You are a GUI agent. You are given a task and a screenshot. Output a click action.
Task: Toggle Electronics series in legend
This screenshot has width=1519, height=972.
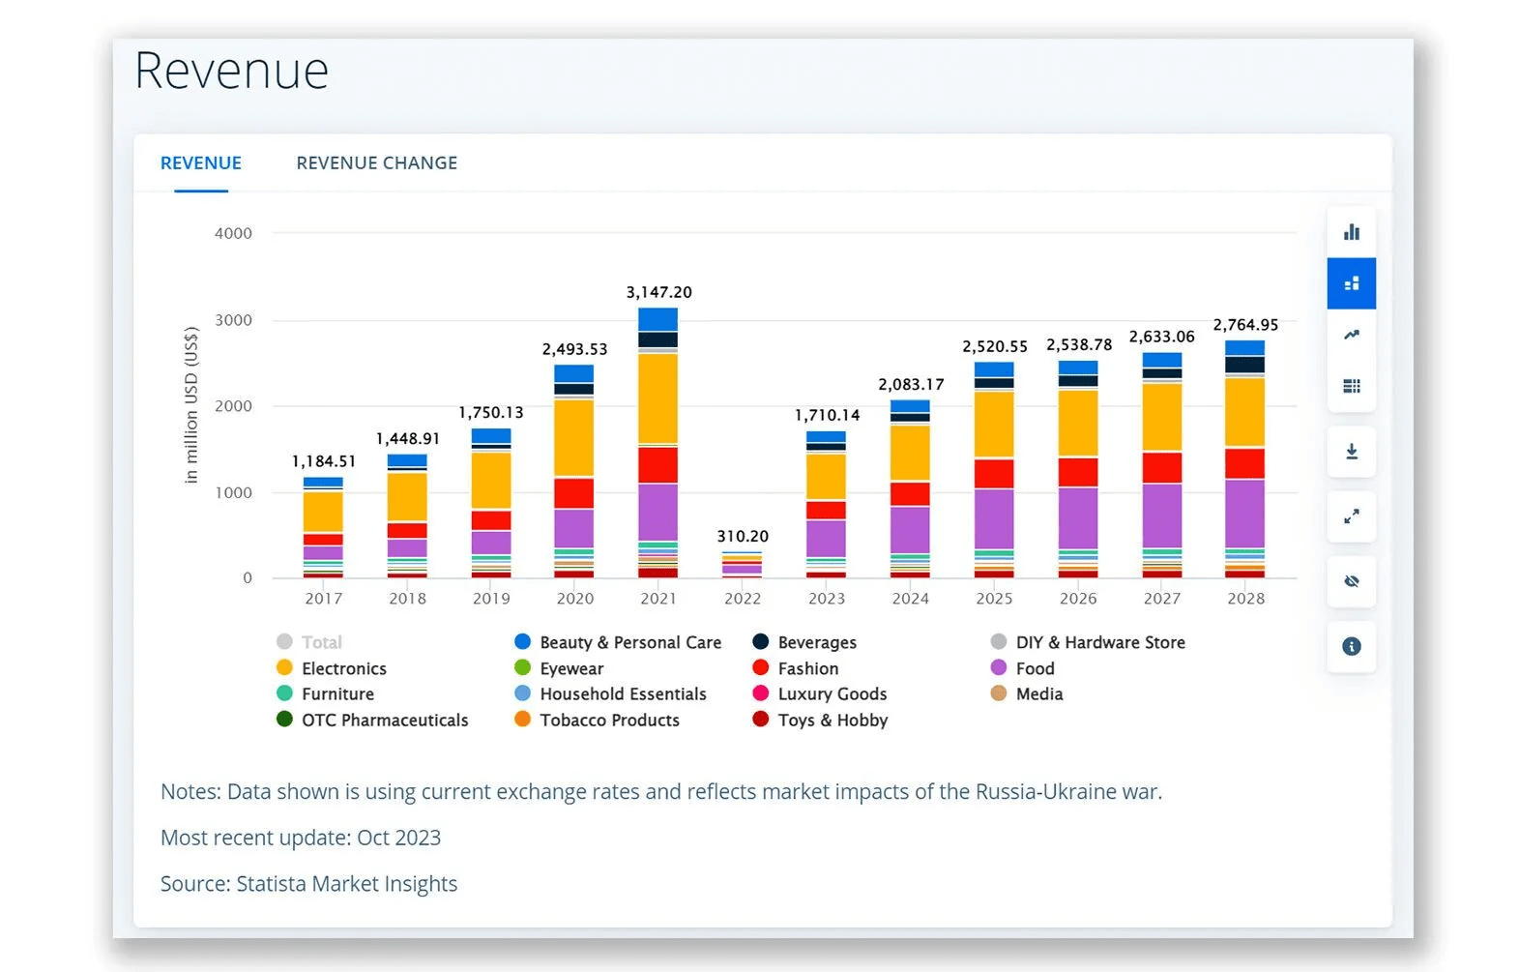coord(343,668)
